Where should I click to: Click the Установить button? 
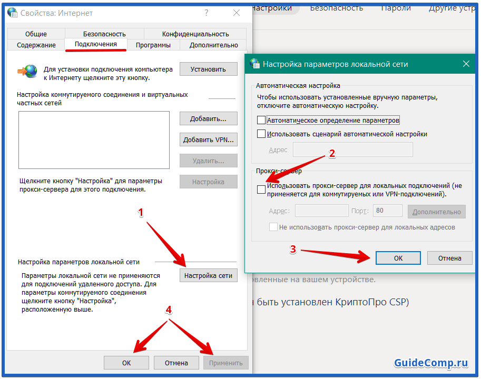click(208, 69)
